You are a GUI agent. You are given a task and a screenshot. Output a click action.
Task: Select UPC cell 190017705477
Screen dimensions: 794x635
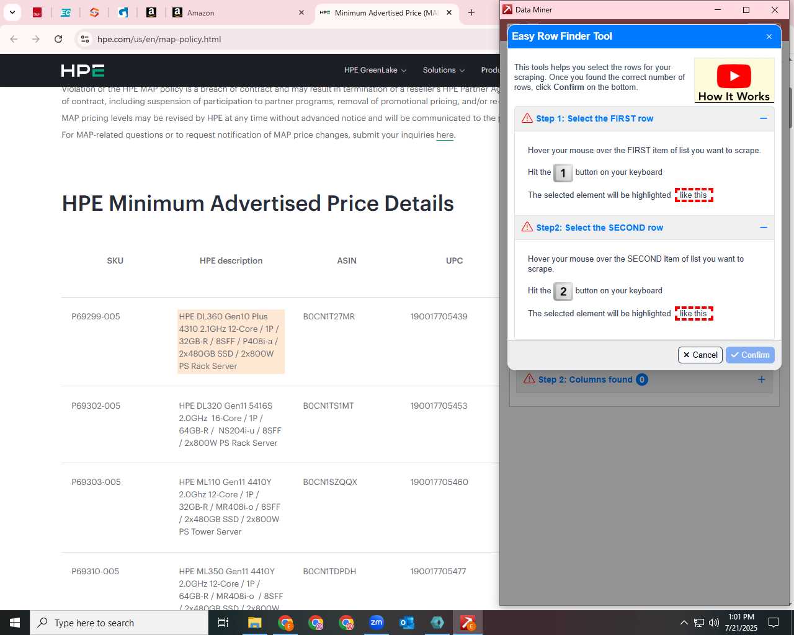point(438,571)
